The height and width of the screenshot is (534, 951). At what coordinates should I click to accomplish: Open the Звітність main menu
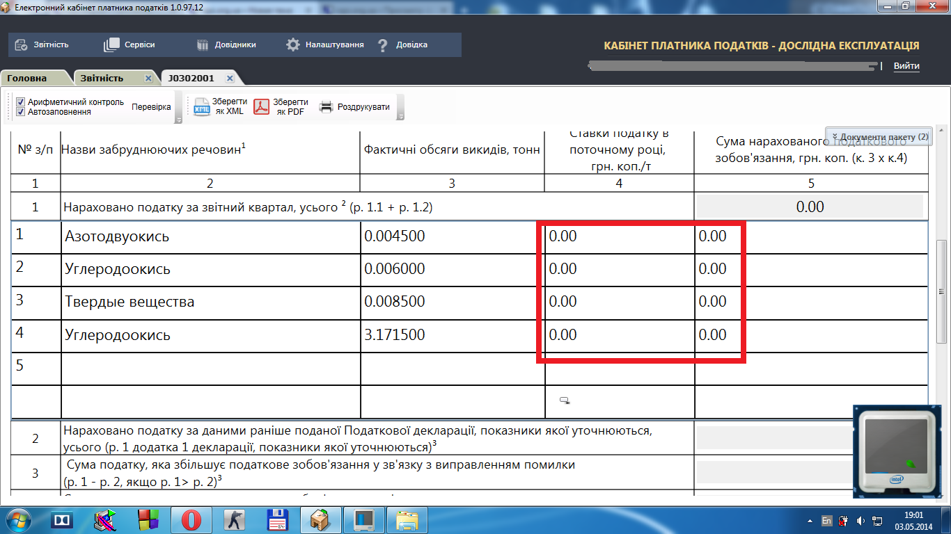pyautogui.click(x=42, y=44)
